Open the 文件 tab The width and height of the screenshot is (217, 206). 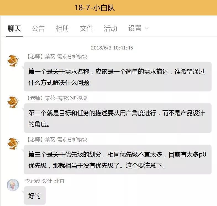point(86,28)
